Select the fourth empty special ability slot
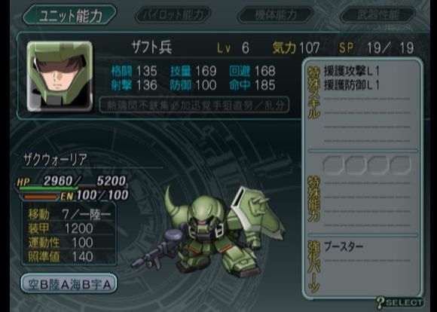Screen dimensions: 437x312 pos(401,165)
